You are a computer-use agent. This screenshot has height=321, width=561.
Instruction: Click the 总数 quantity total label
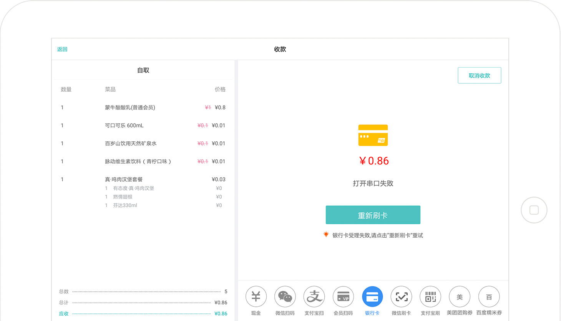click(64, 291)
